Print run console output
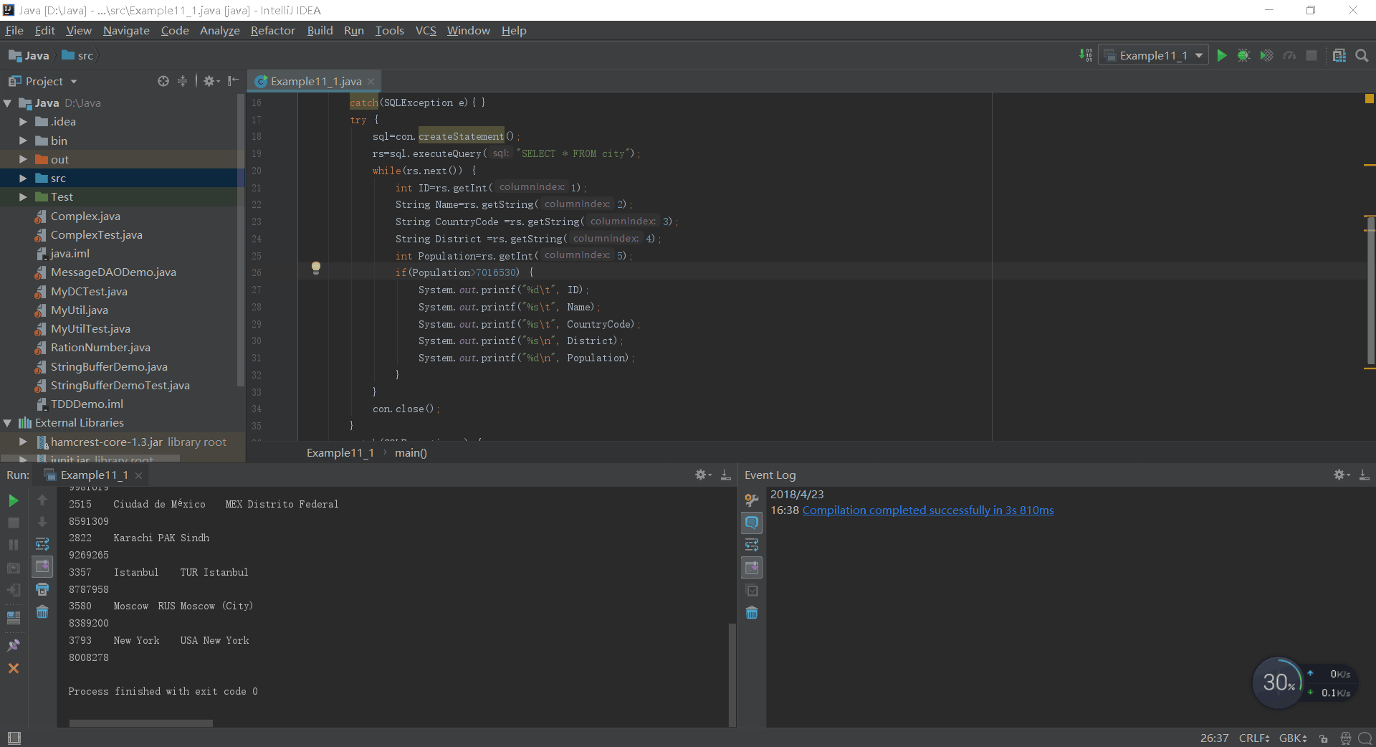The image size is (1376, 747). pos(42,589)
